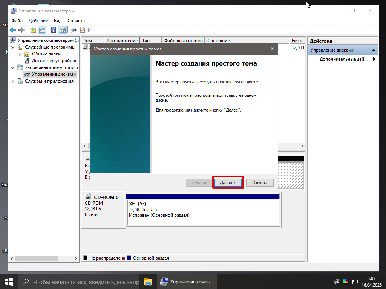The width and height of the screenshot is (386, 289).
Task: Toggle the console tree pane icon
Action: 42,30
